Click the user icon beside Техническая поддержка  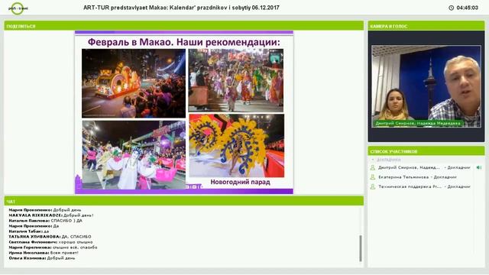[372, 186]
